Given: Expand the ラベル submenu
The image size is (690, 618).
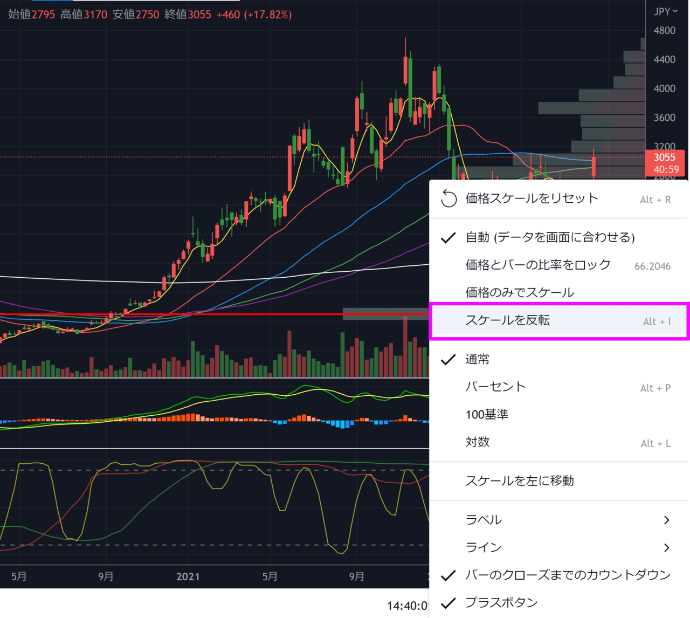Looking at the screenshot, I should tap(558, 520).
